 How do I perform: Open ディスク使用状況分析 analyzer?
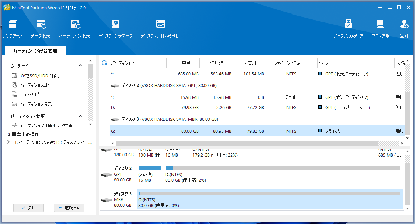(x=160, y=29)
